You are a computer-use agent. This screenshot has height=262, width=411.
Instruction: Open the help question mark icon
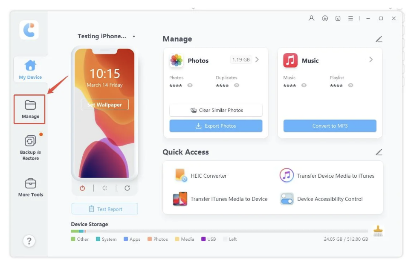pos(29,241)
